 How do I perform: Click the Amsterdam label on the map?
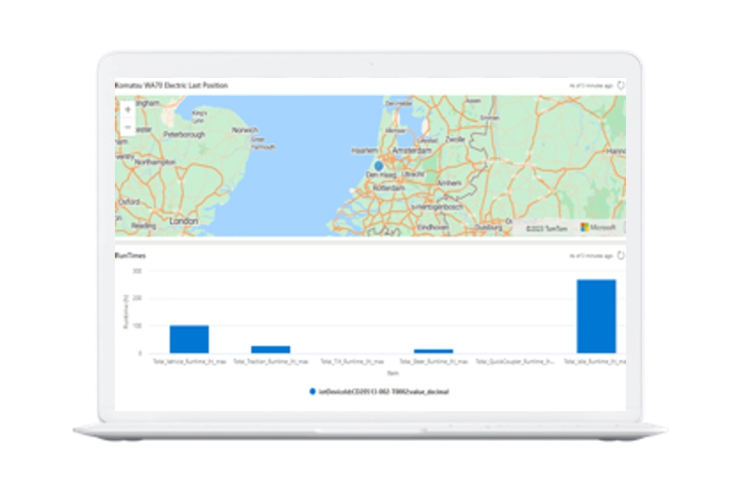[x=412, y=151]
